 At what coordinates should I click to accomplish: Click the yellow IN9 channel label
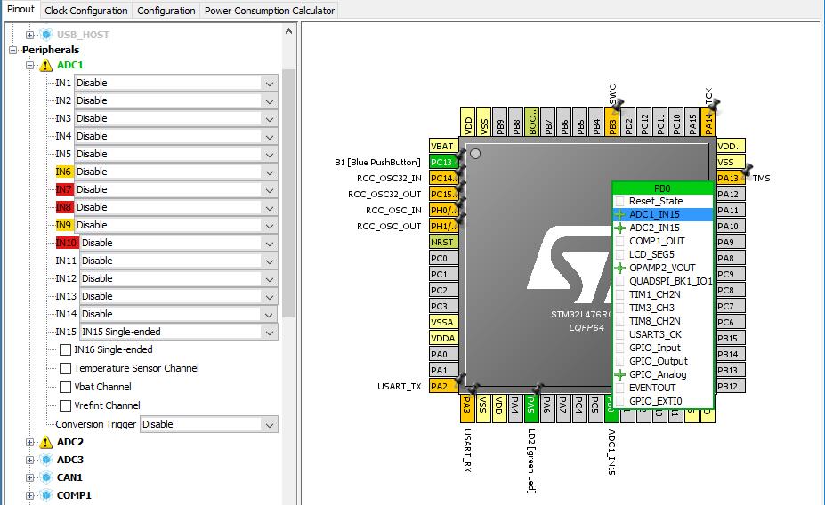[64, 225]
